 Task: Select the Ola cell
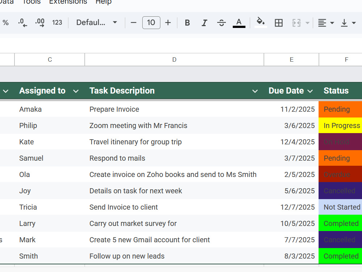click(x=50, y=174)
